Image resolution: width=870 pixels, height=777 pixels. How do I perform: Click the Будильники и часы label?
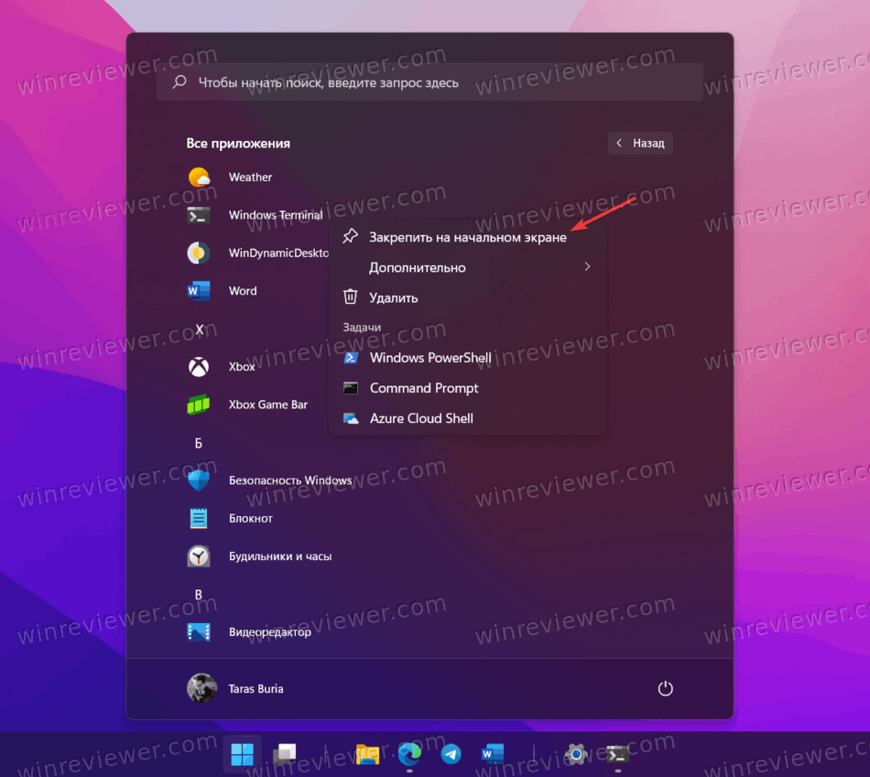pyautogui.click(x=280, y=556)
